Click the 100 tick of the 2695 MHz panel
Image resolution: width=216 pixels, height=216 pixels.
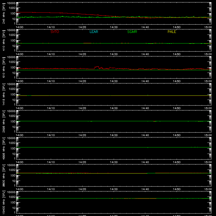[x=13, y=121]
